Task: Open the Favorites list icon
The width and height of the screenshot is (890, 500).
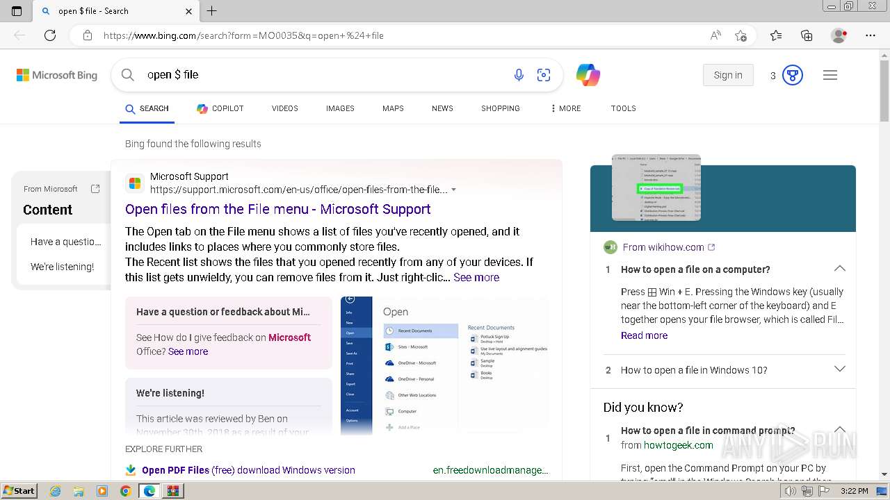Action: click(776, 35)
